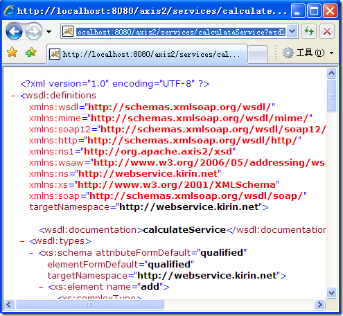Collapse the wsdl:definitions node
This screenshot has height=316, width=343.
pyautogui.click(x=13, y=96)
